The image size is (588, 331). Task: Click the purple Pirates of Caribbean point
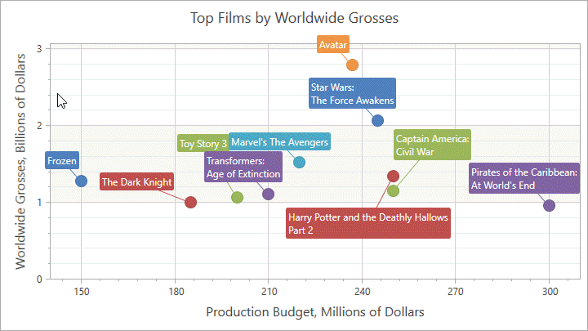pyautogui.click(x=549, y=205)
